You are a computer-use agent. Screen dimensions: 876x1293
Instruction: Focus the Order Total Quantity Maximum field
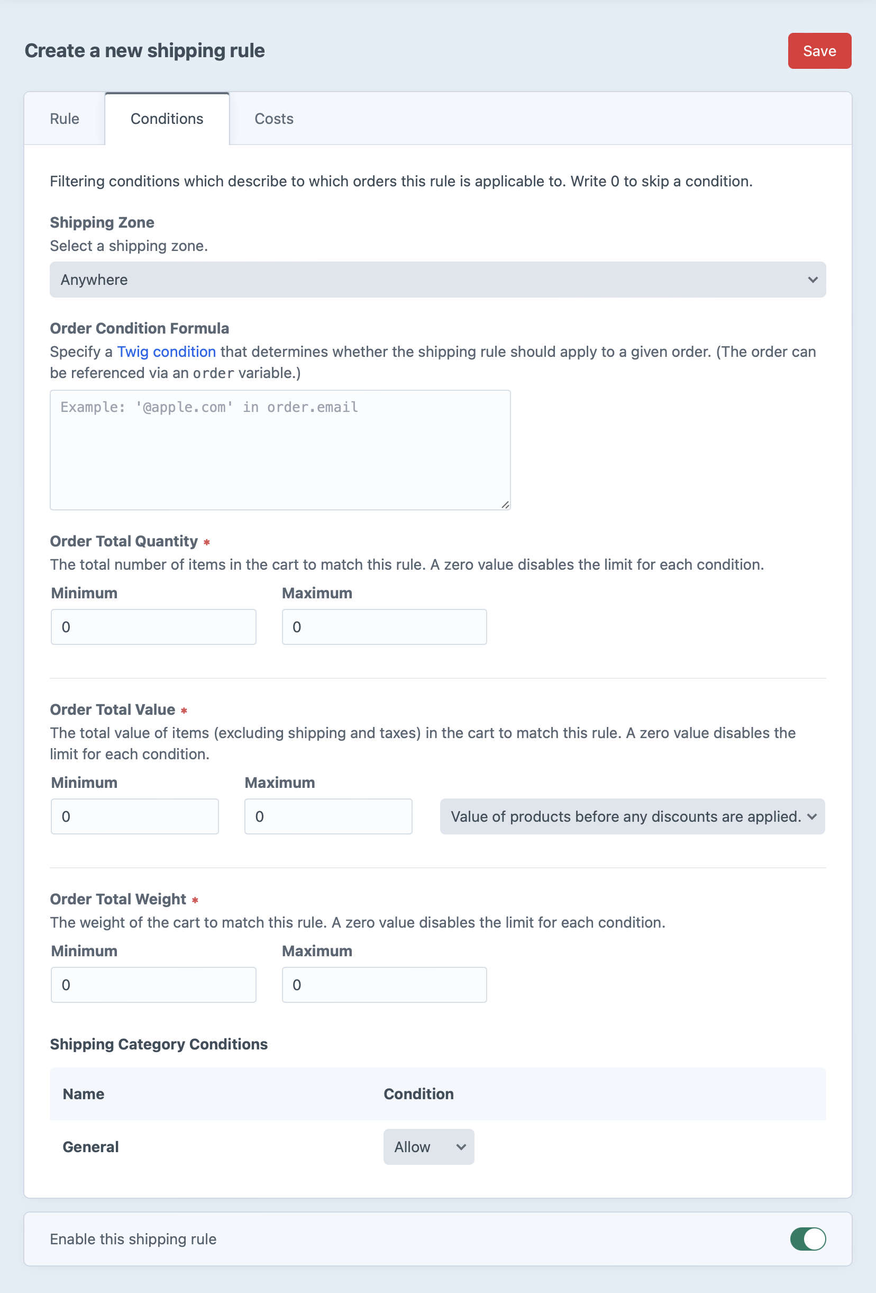(x=384, y=626)
